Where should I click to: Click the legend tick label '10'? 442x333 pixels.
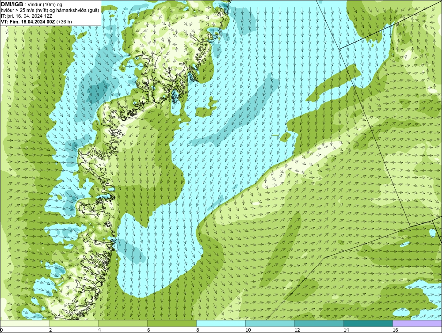click(x=248, y=330)
